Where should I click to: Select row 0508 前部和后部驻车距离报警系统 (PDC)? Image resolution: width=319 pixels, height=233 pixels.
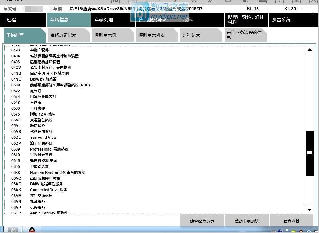51,85
